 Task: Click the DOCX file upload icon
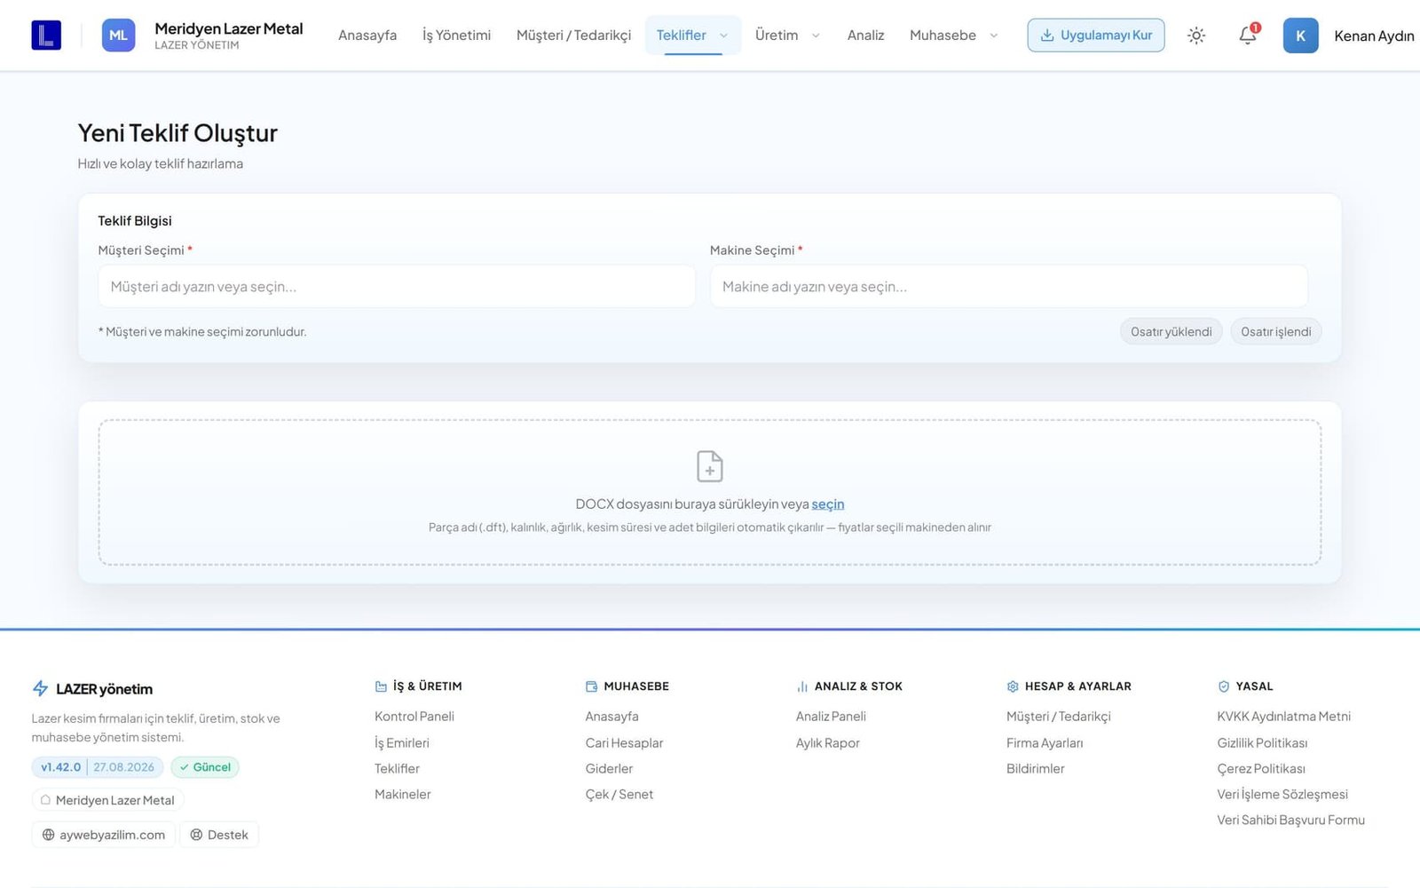pyautogui.click(x=710, y=466)
